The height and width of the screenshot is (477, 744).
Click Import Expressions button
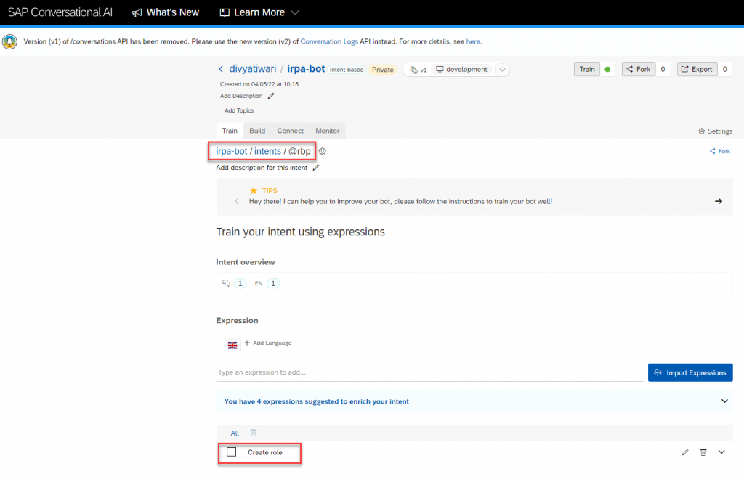pyautogui.click(x=690, y=372)
